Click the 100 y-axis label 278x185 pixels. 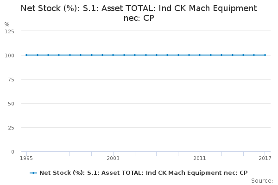pos(10,55)
